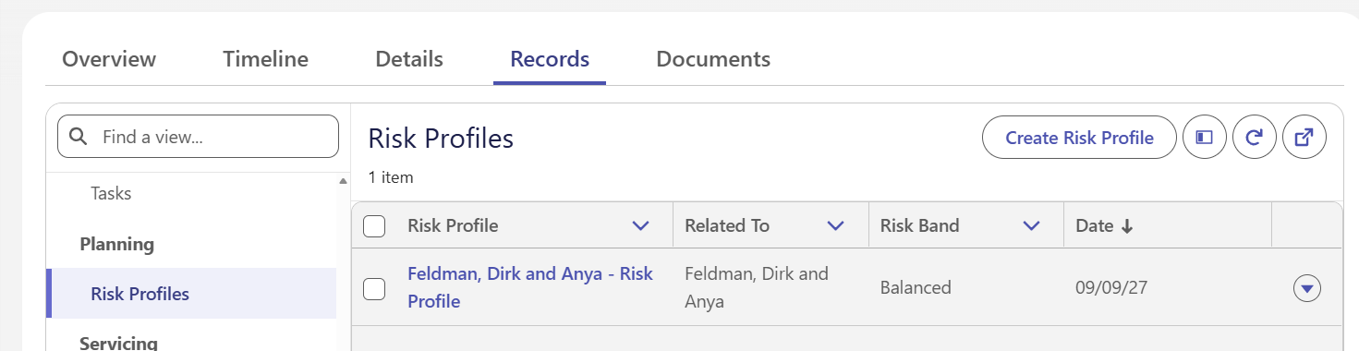The width and height of the screenshot is (1359, 351).
Task: Select the Records tab
Action: (550, 59)
